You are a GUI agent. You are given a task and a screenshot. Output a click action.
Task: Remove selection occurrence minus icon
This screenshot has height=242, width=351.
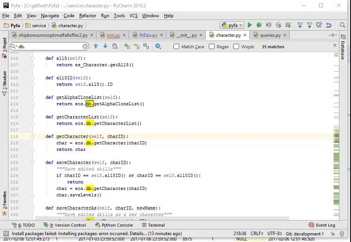click(136, 46)
